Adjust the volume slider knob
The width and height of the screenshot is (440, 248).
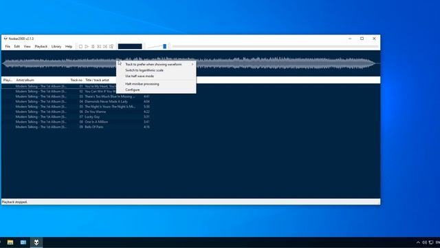(165, 46)
